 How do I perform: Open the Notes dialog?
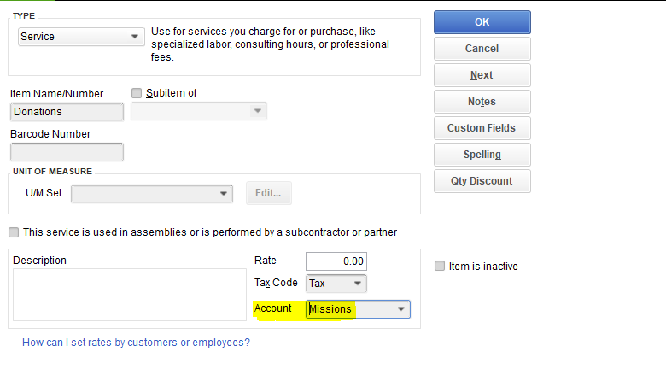click(x=482, y=102)
